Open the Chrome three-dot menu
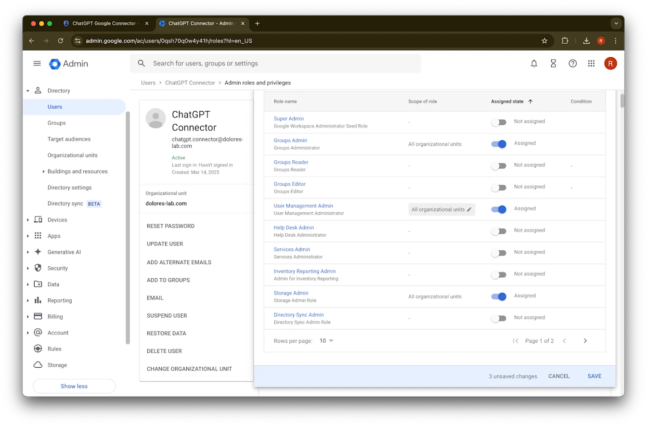The image size is (647, 426). (x=615, y=41)
